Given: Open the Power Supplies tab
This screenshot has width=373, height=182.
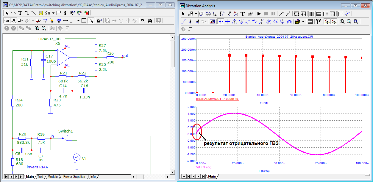Looking at the screenshot, I should click(74, 177).
